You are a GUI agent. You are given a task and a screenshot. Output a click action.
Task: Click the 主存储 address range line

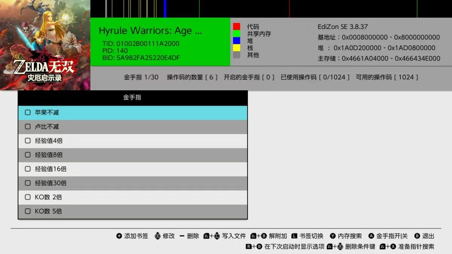pos(379,59)
